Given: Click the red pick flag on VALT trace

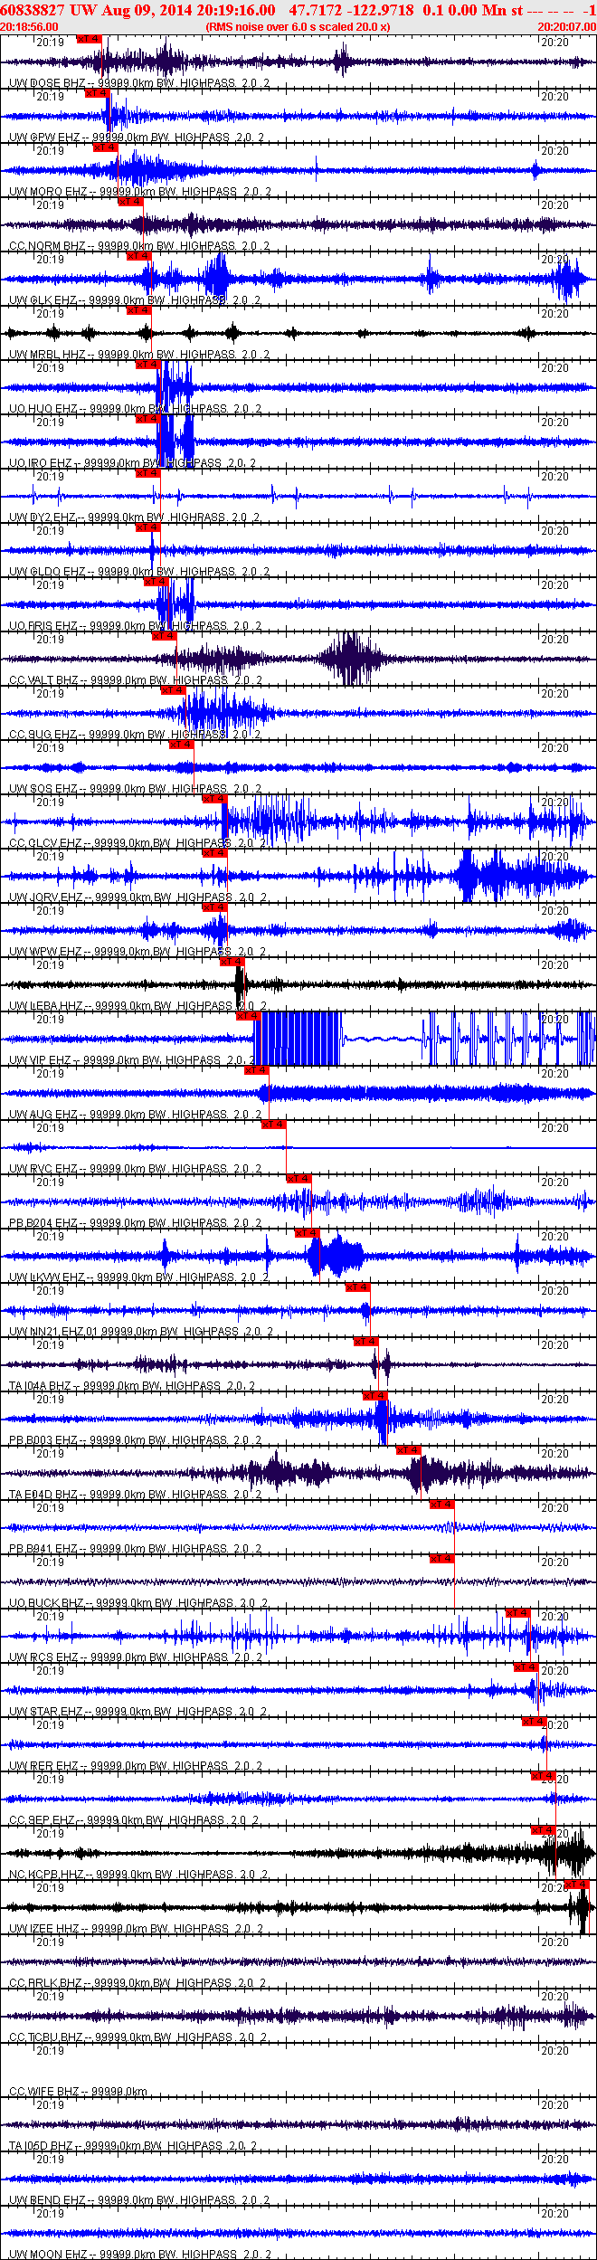Looking at the screenshot, I should [x=165, y=636].
